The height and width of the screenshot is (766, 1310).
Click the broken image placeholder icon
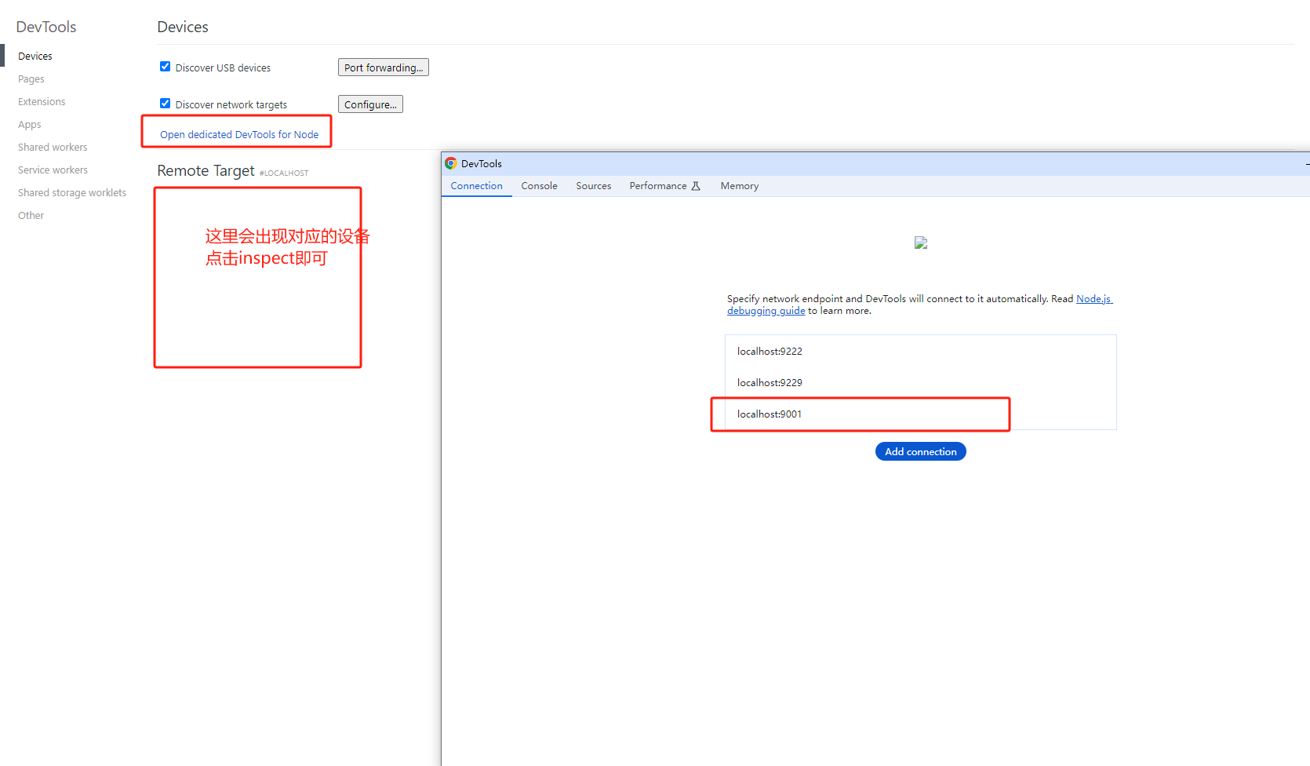(x=921, y=243)
